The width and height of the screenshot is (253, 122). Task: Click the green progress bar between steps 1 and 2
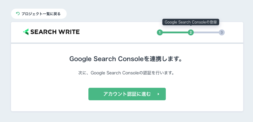[175, 32]
